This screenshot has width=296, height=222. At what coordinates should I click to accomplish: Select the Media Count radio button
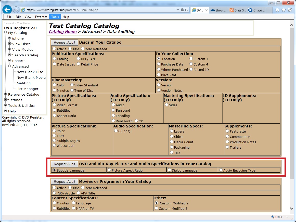coord(172,141)
